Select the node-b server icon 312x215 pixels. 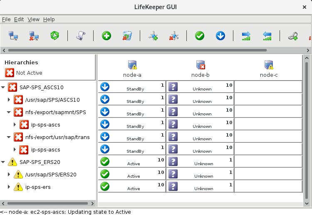click(201, 65)
